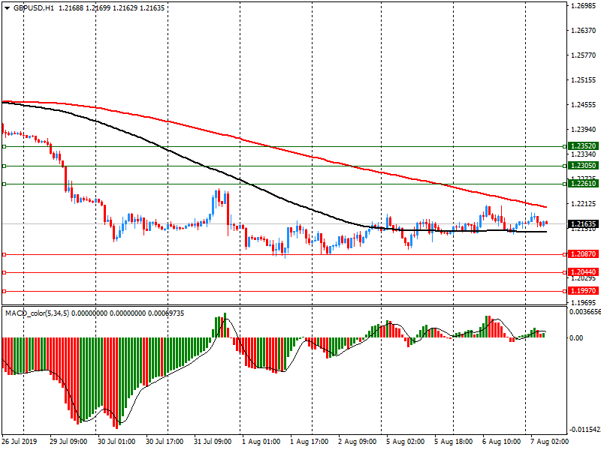
Task: Click the MACD_color(5,34,5) indicator label
Action: (37, 313)
